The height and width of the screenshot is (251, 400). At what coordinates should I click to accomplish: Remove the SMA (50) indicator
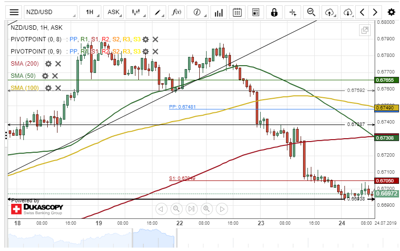tap(55, 76)
